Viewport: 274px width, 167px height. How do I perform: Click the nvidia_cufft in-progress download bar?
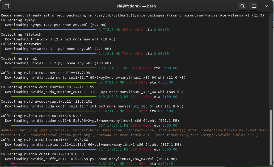pos(54,164)
